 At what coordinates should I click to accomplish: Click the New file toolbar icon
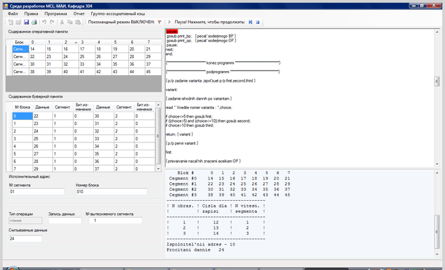pos(9,21)
